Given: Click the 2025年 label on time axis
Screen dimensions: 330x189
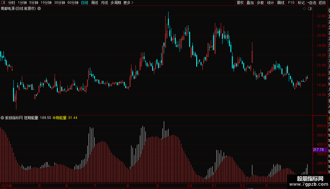Looking at the screenshot, I should point(6,186).
